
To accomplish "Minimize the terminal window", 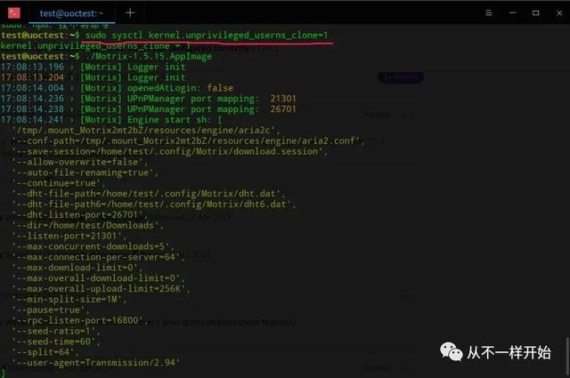I will point(513,13).
